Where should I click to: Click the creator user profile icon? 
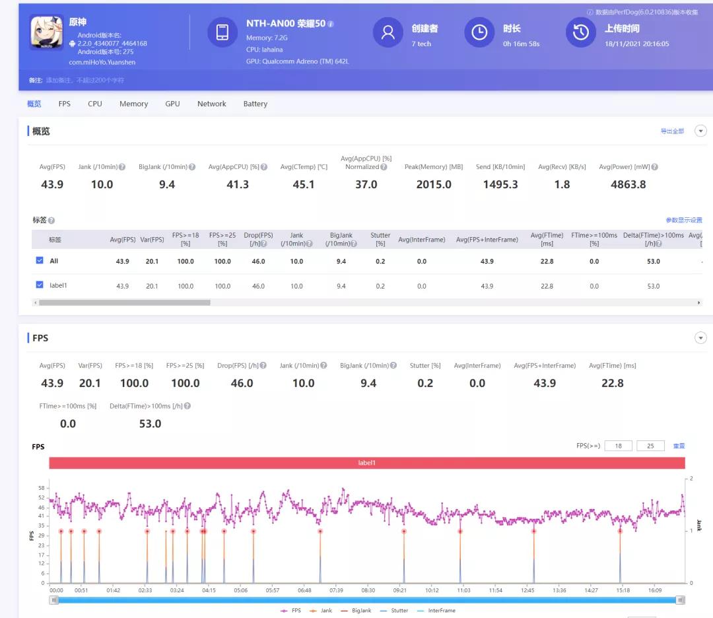click(388, 32)
